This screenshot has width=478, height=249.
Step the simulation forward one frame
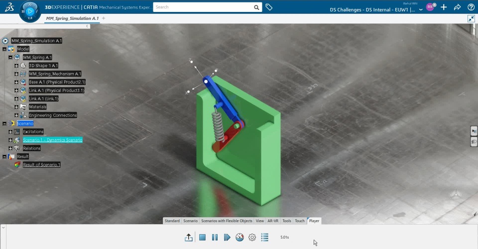227,237
